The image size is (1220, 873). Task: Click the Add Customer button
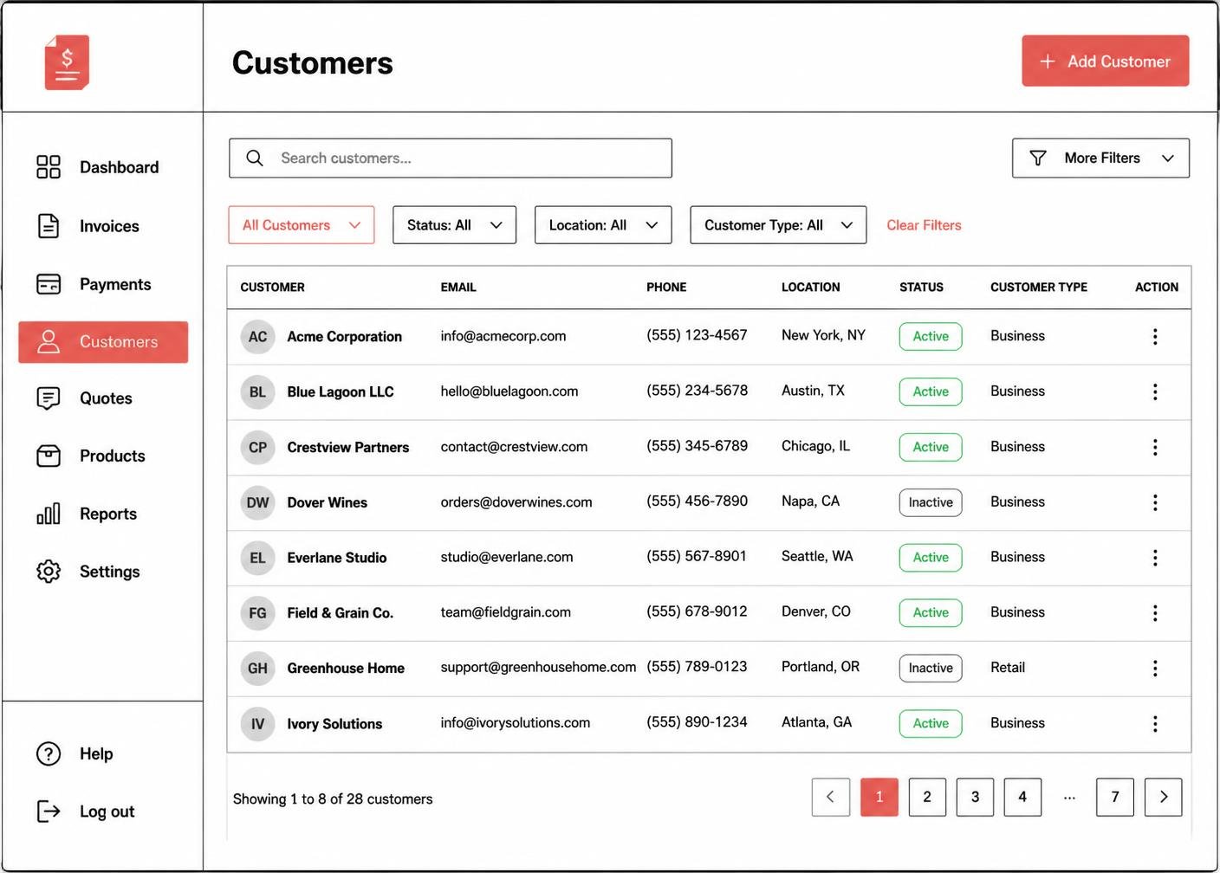tap(1106, 61)
